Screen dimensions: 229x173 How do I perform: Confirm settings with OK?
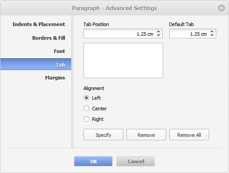pos(93,161)
